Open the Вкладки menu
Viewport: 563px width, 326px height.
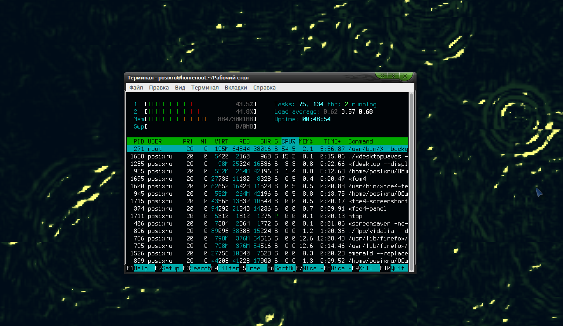236,88
